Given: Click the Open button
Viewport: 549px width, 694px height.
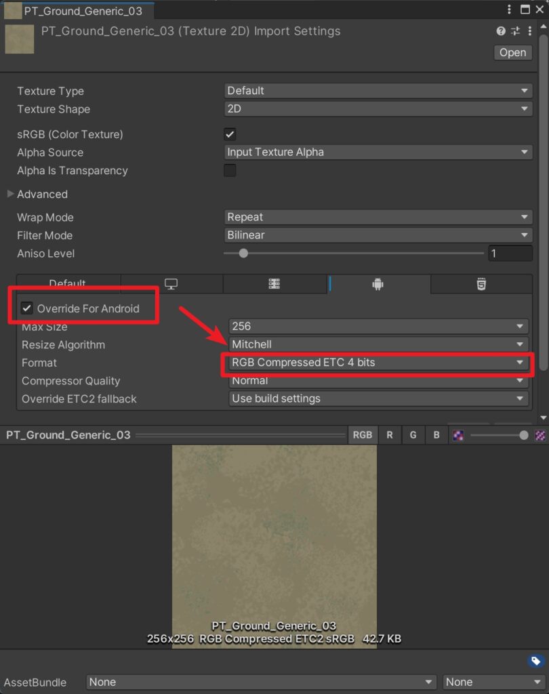Looking at the screenshot, I should coord(512,53).
